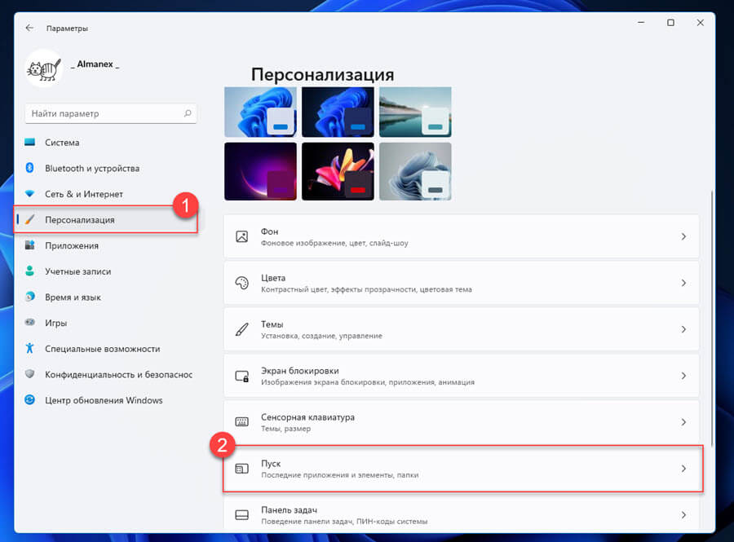
Task: Open the Экран блокировки row chevron
Action: 683,376
